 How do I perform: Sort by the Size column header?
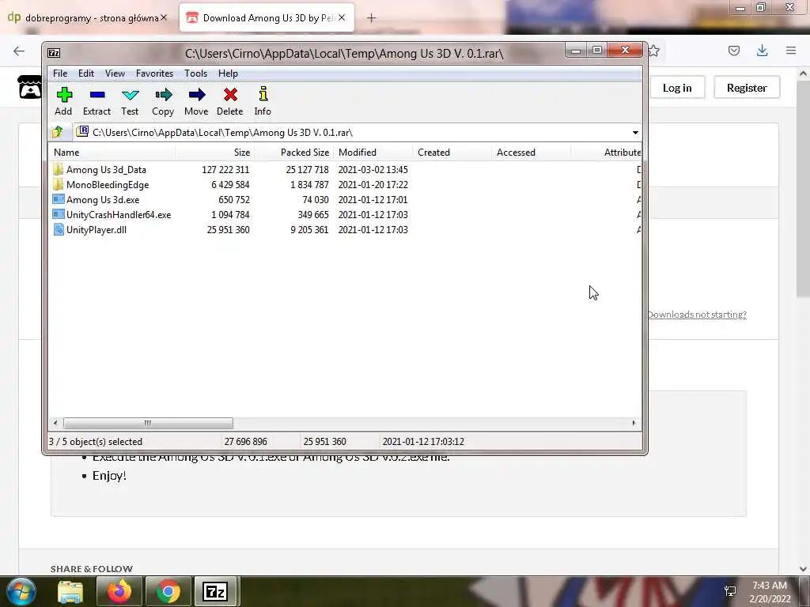[x=214, y=153]
